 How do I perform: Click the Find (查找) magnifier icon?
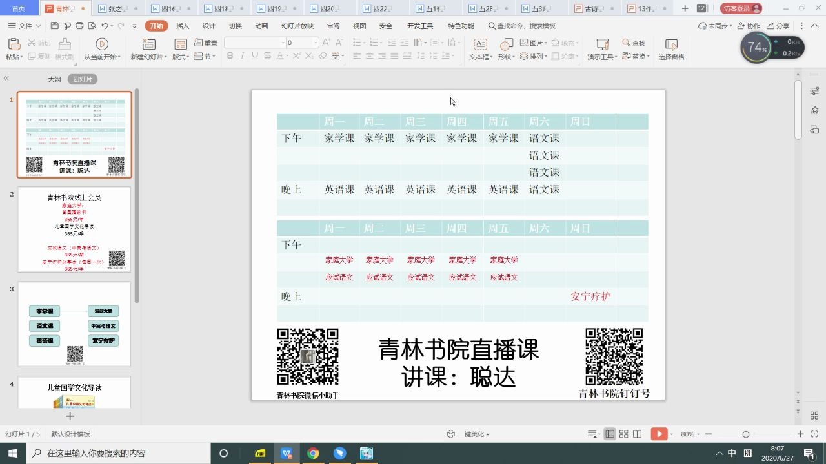pyautogui.click(x=627, y=43)
